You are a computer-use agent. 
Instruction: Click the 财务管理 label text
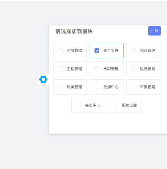74,87
